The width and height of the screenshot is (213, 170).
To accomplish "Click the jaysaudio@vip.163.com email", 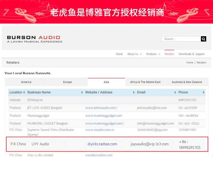I will click(150, 144).
